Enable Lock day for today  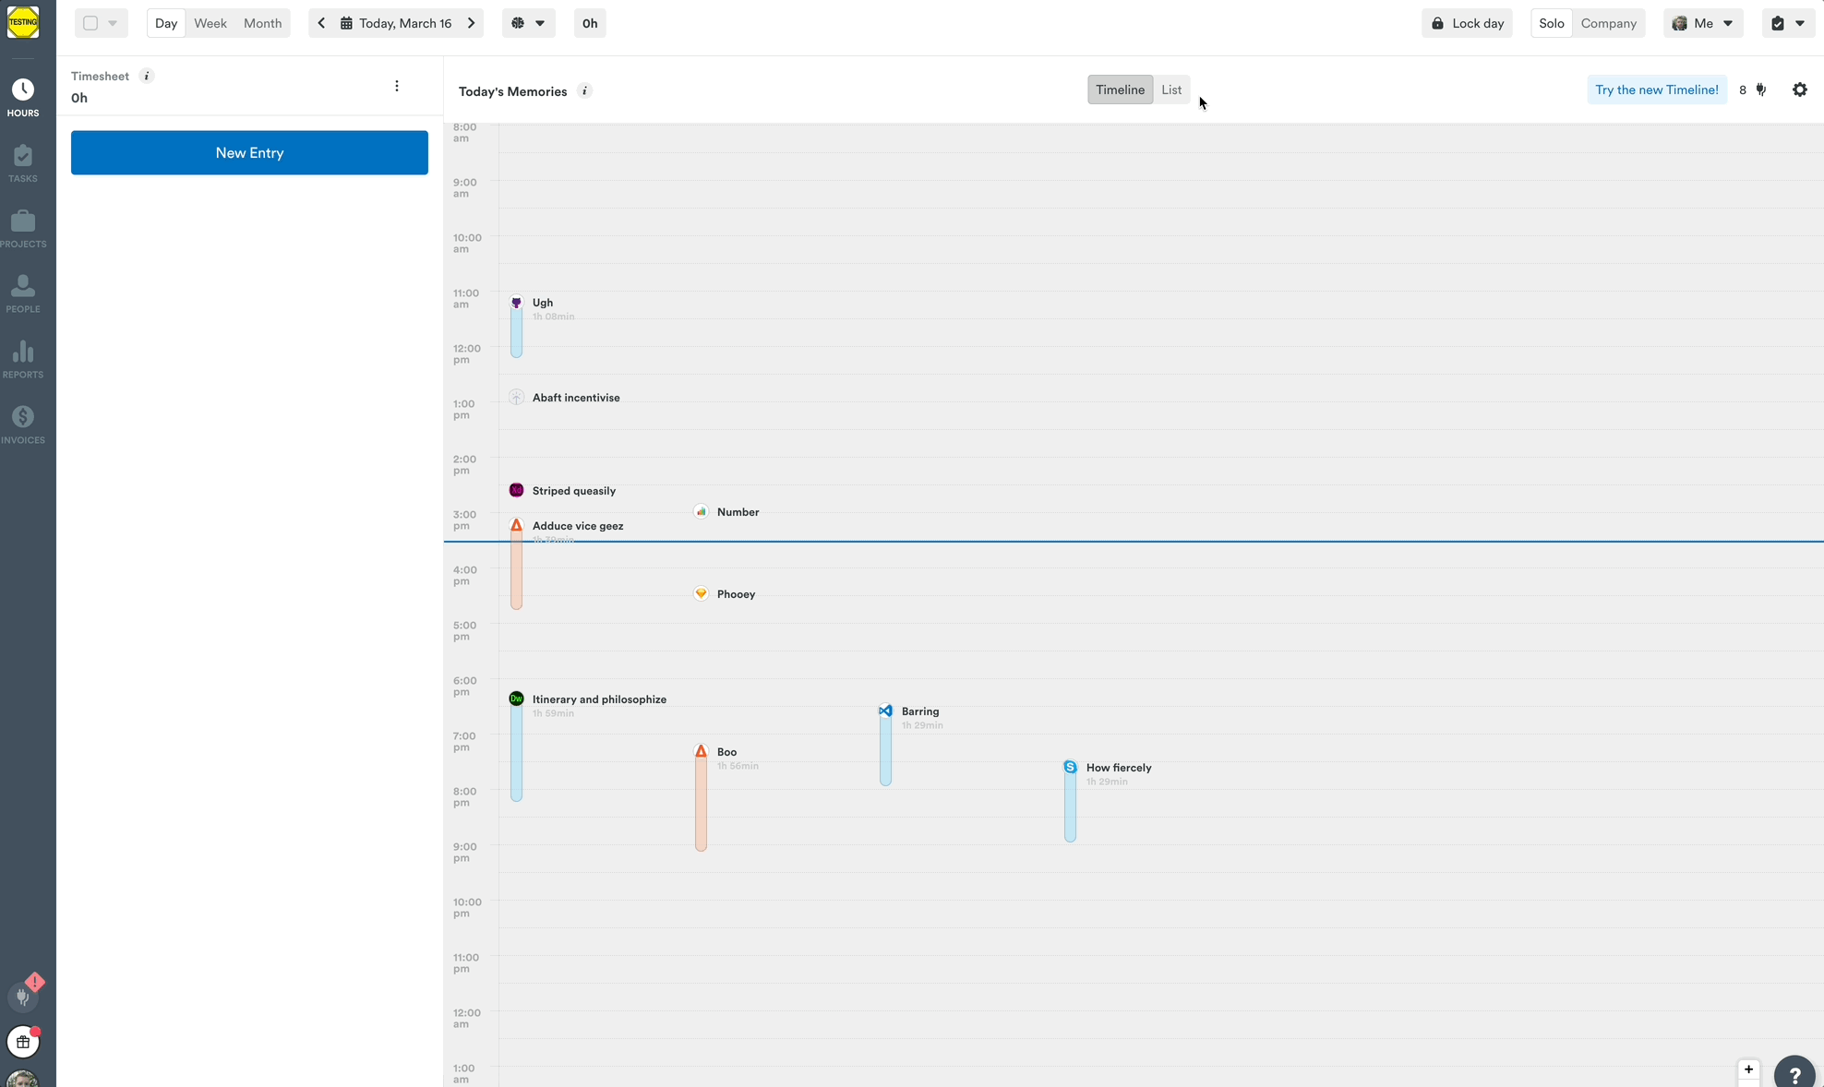1467,23
